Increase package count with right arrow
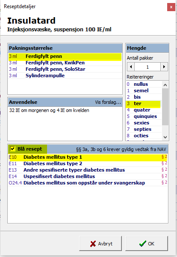Viewport: 177px width, 257px height. coord(164,67)
